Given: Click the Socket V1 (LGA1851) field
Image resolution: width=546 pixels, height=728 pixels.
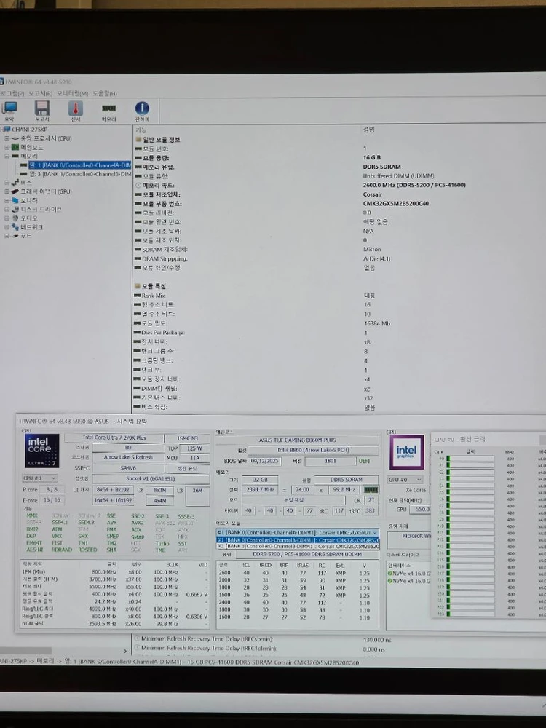Looking at the screenshot, I should tap(151, 478).
